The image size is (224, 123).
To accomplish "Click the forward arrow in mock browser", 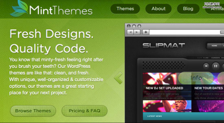I will tap(137, 32).
